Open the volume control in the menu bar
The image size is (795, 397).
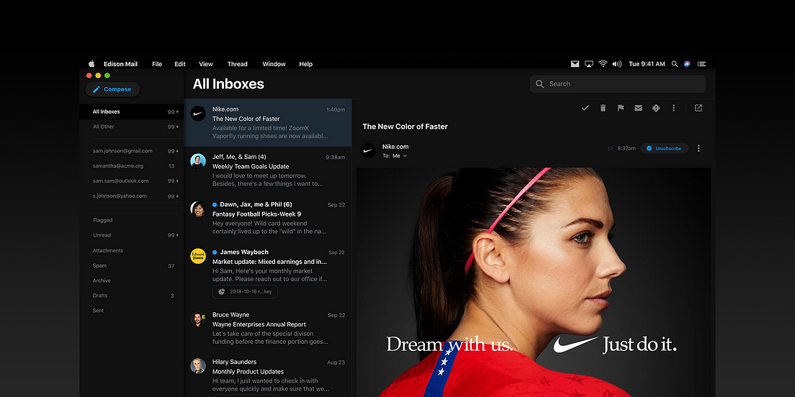(617, 64)
